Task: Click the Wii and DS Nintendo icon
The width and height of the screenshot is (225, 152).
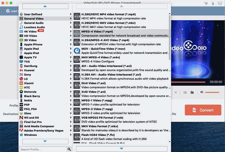Action: coord(21,118)
